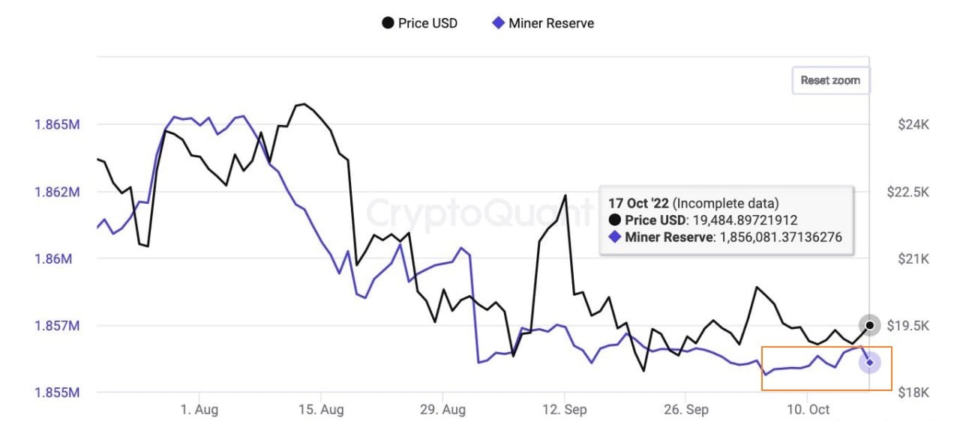Select the 1. Aug x-axis label

199,410
